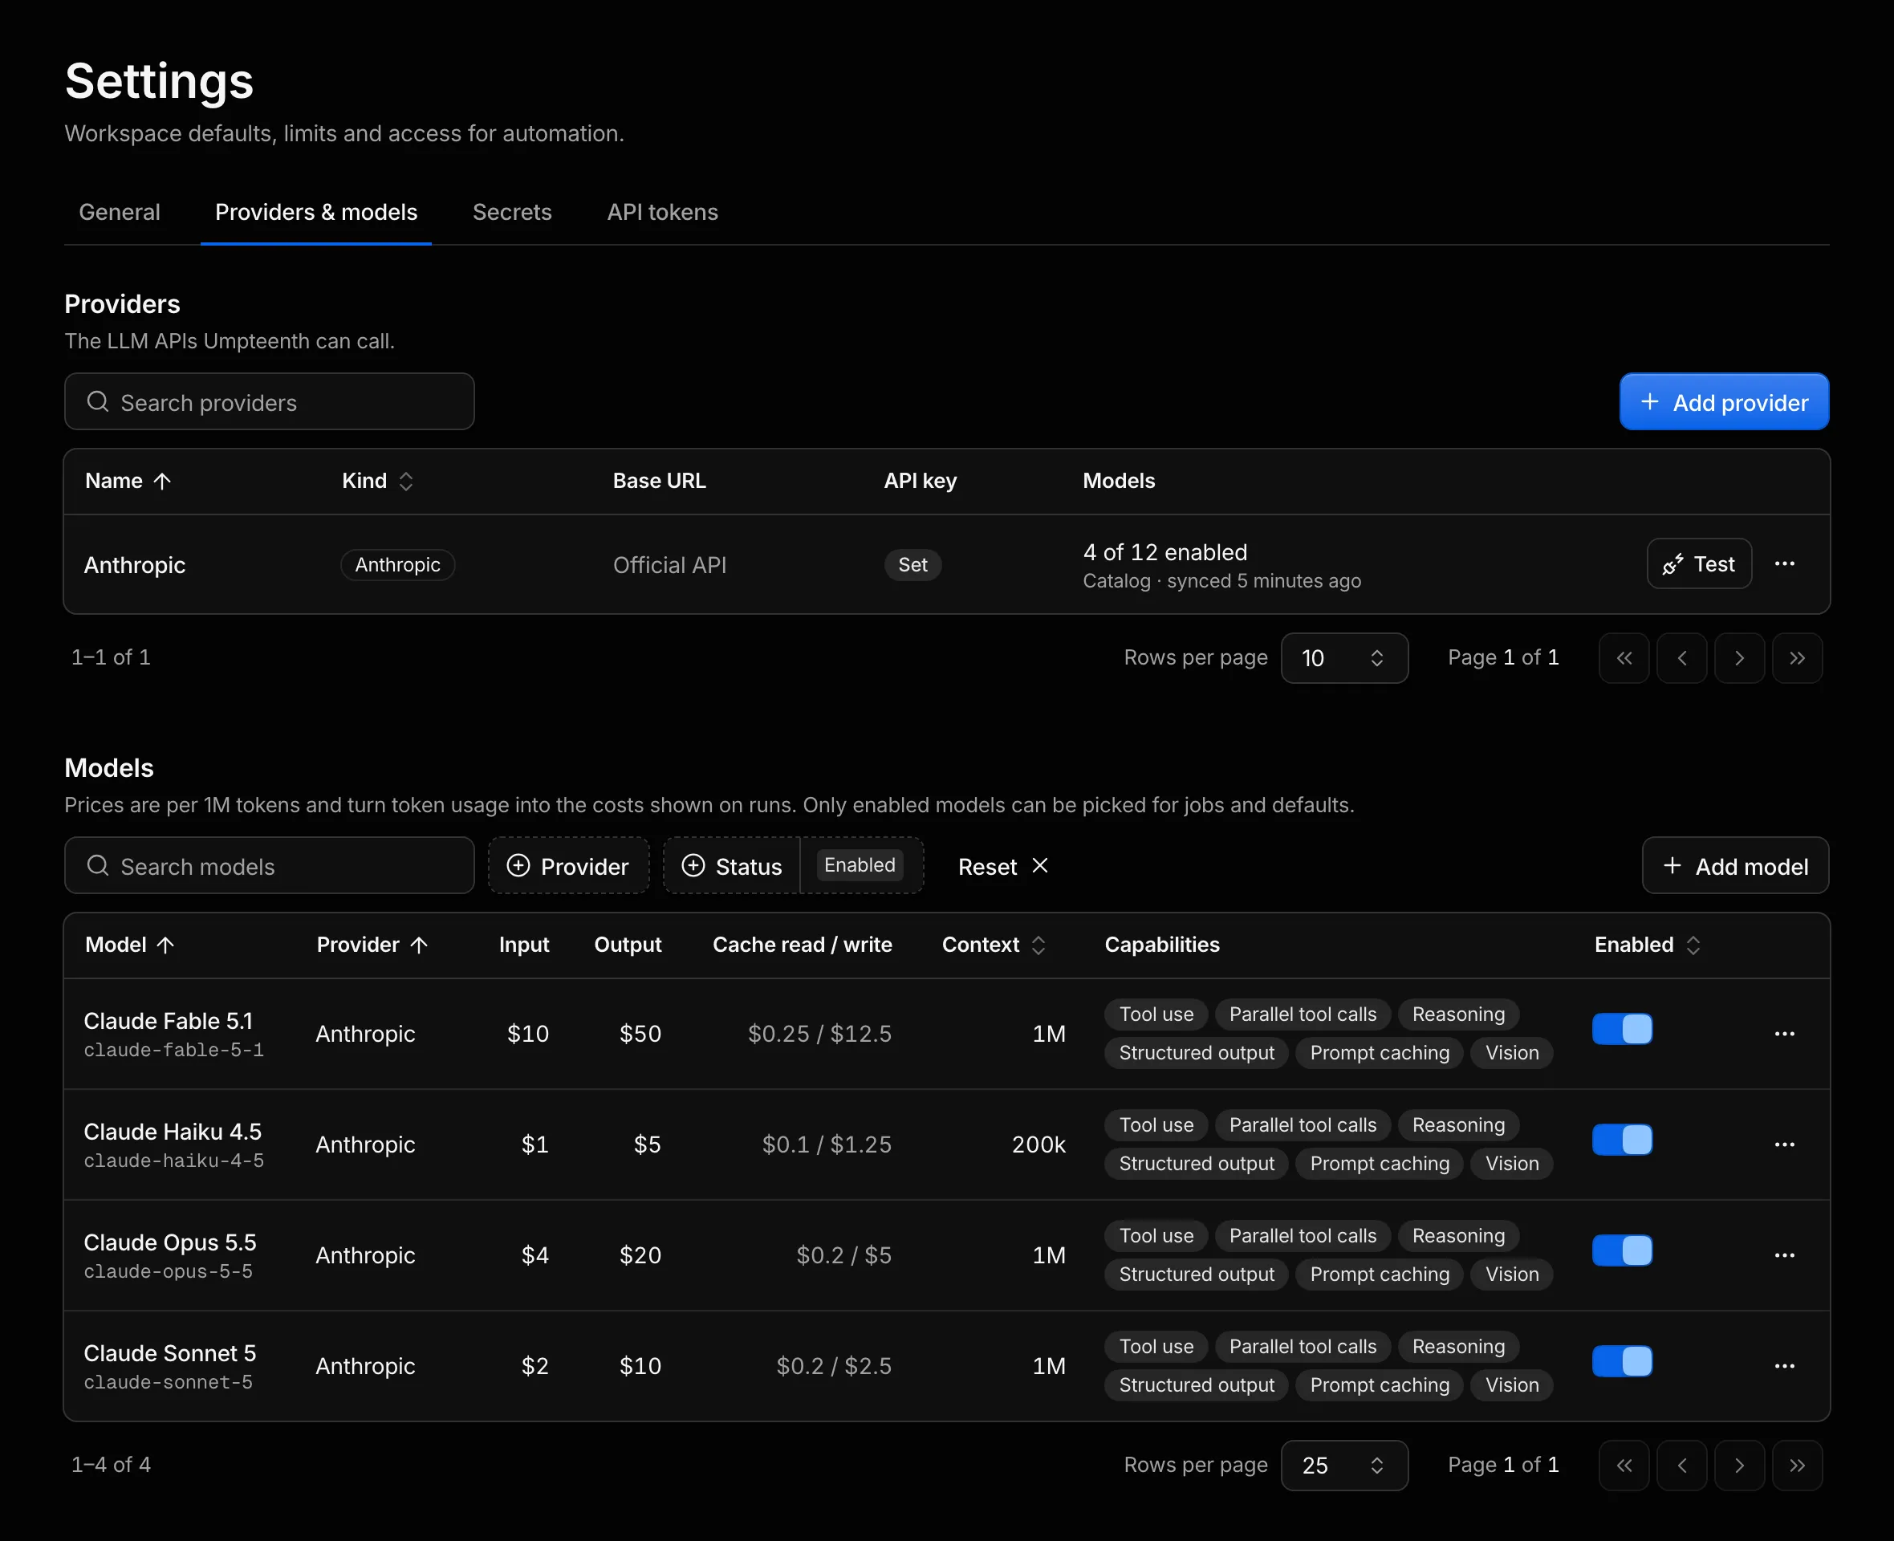Open models rows per page dropdown
The height and width of the screenshot is (1541, 1894).
pos(1343,1466)
